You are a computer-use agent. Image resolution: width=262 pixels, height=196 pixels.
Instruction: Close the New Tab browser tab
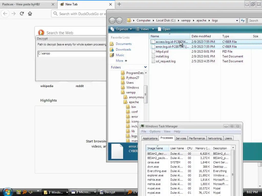(111, 4)
